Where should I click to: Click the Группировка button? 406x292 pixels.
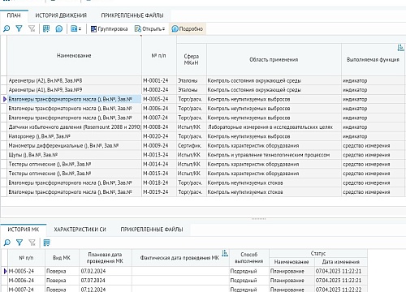click(109, 28)
